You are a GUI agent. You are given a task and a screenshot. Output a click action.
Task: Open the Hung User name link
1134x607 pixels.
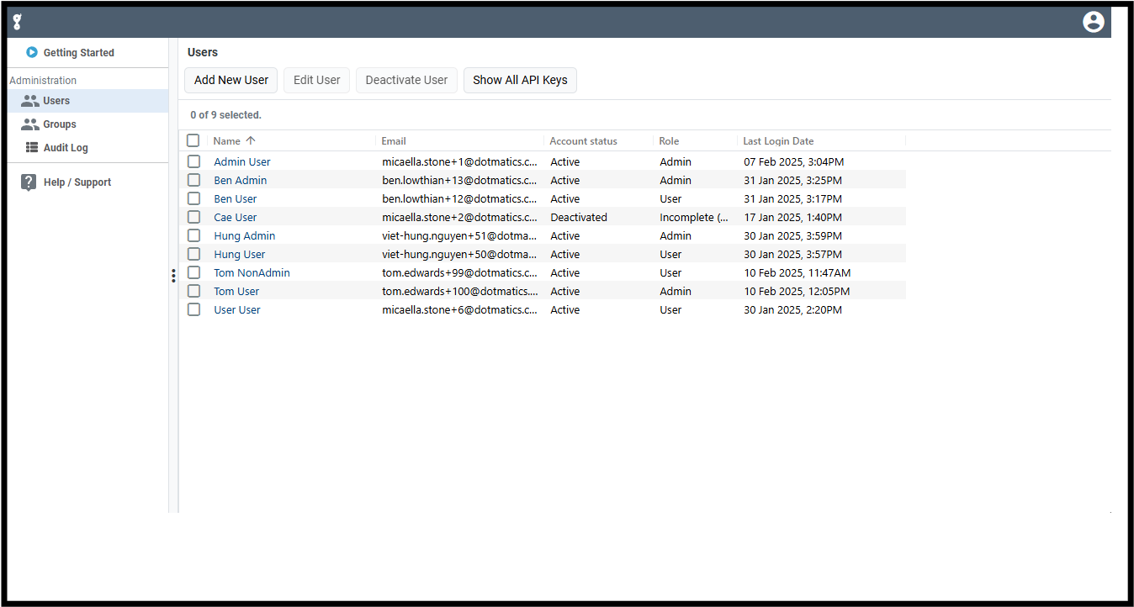tap(240, 255)
